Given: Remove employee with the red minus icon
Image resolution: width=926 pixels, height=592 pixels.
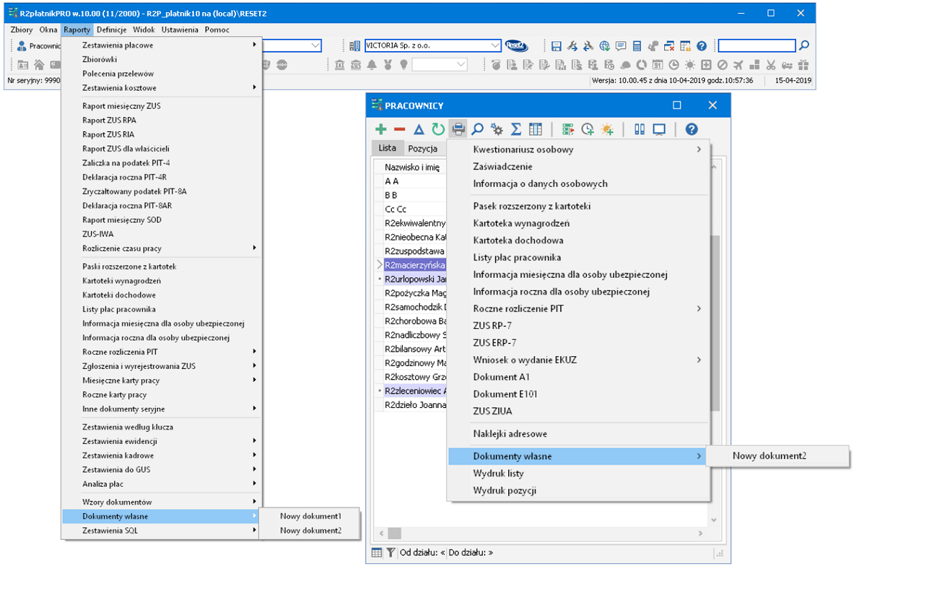Looking at the screenshot, I should coord(399,129).
